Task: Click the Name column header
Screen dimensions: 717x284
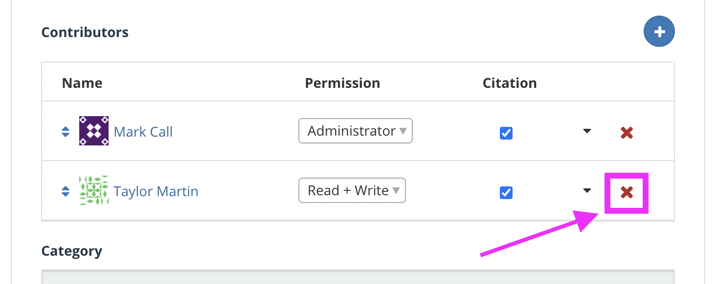Action: pos(82,83)
